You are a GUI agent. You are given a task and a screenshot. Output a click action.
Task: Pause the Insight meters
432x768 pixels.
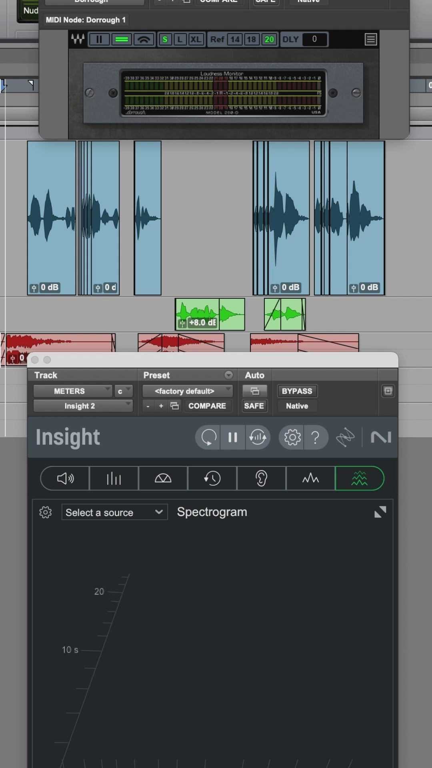tap(232, 438)
